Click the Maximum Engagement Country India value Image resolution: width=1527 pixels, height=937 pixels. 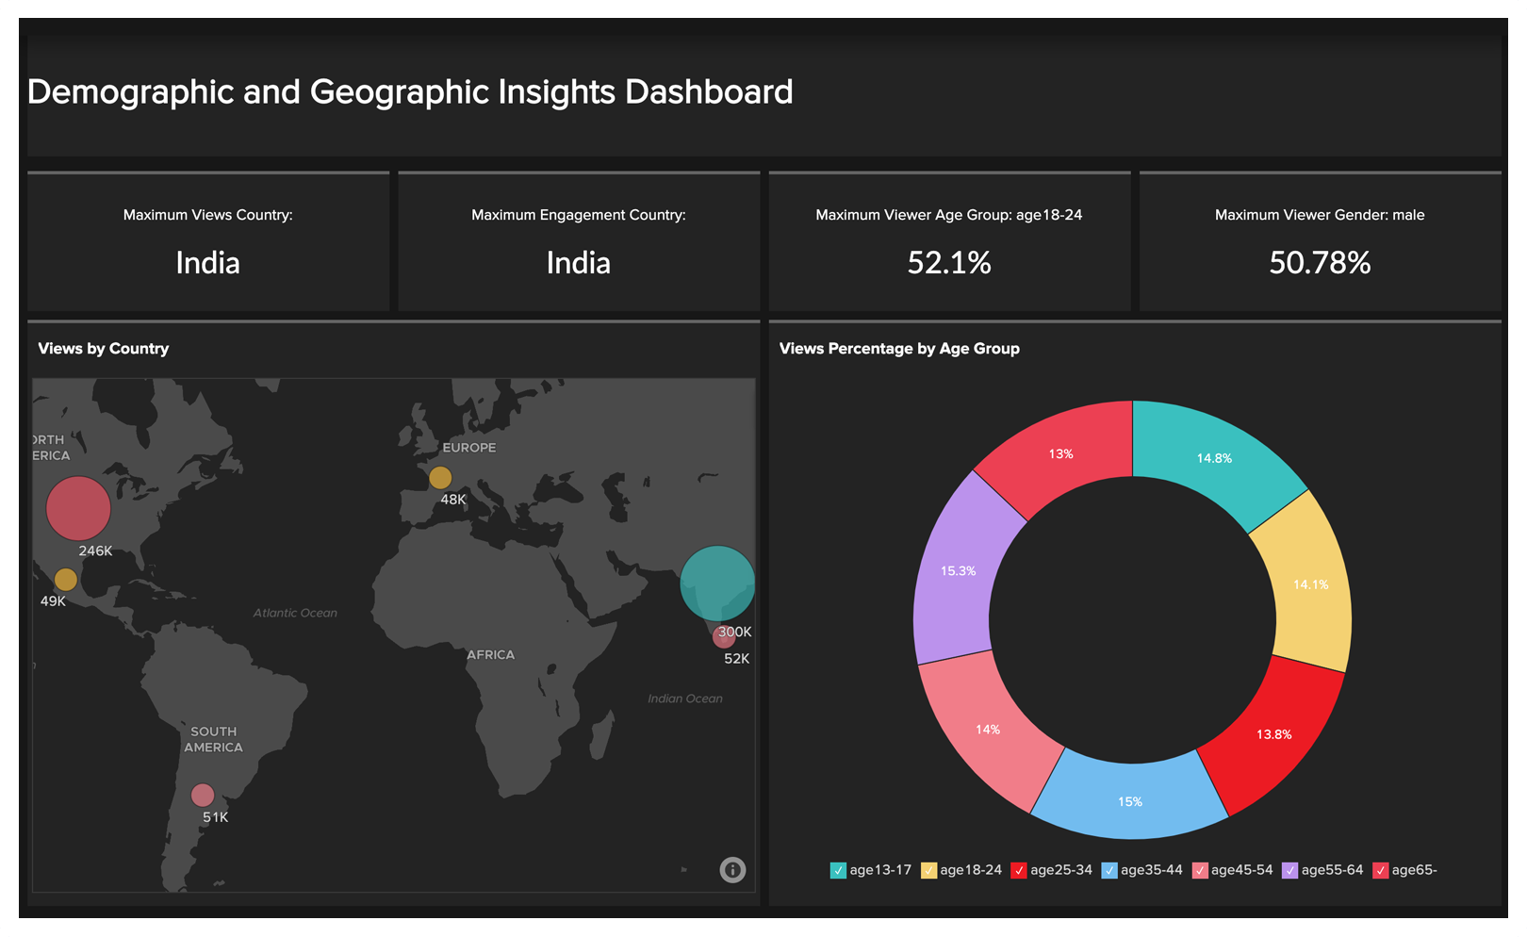point(578,263)
